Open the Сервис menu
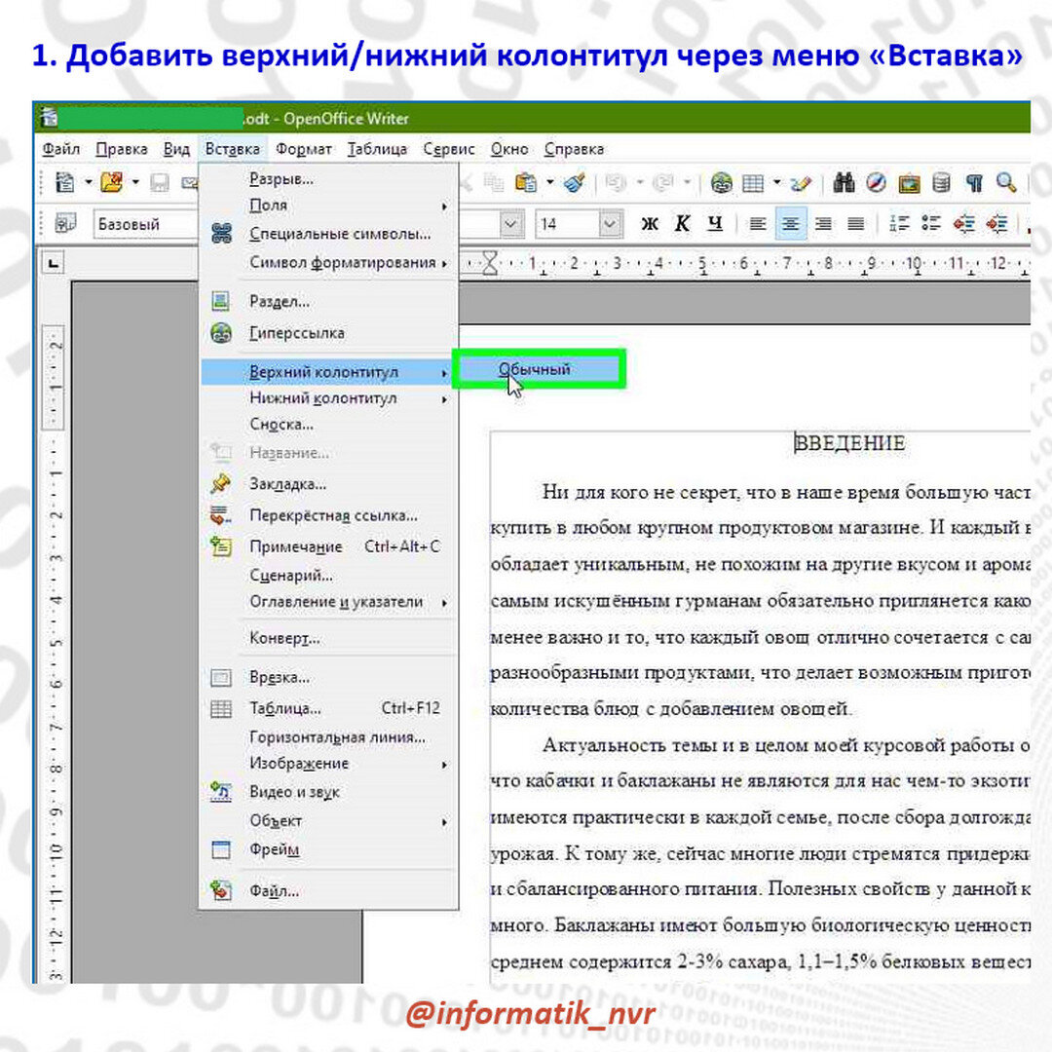Image resolution: width=1052 pixels, height=1052 pixels. (x=449, y=149)
